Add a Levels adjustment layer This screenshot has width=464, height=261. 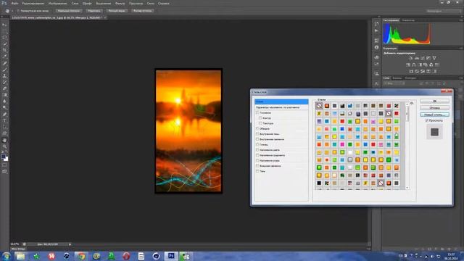click(417, 58)
